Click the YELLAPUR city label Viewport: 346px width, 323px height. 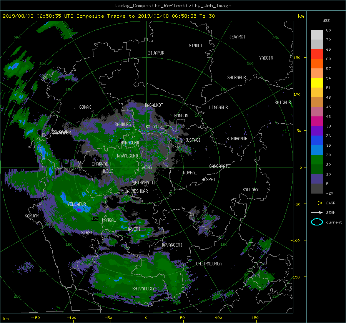click(77, 204)
